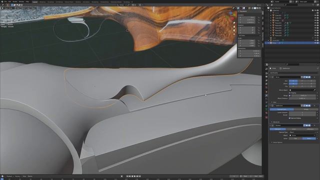
Task: Open the View Layer properties tab
Action: tap(266, 80)
